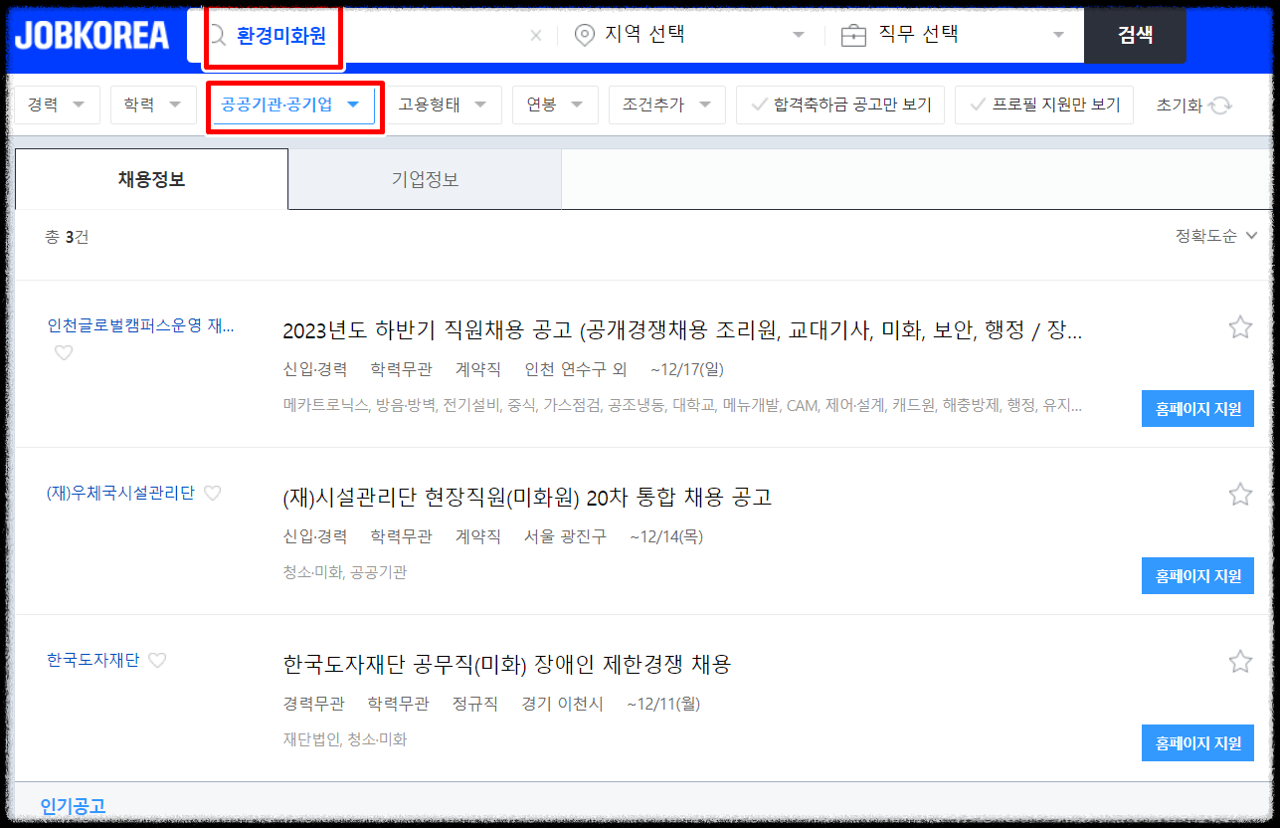Click the 메카트로닉스, 방음·방벽 keyword line
The height and width of the screenshot is (828, 1280).
tap(682, 405)
